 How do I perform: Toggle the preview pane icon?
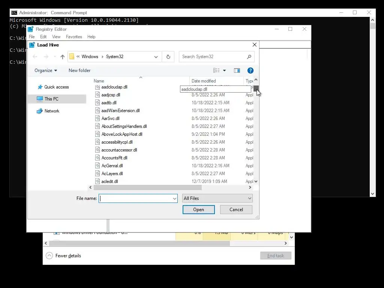point(237,70)
